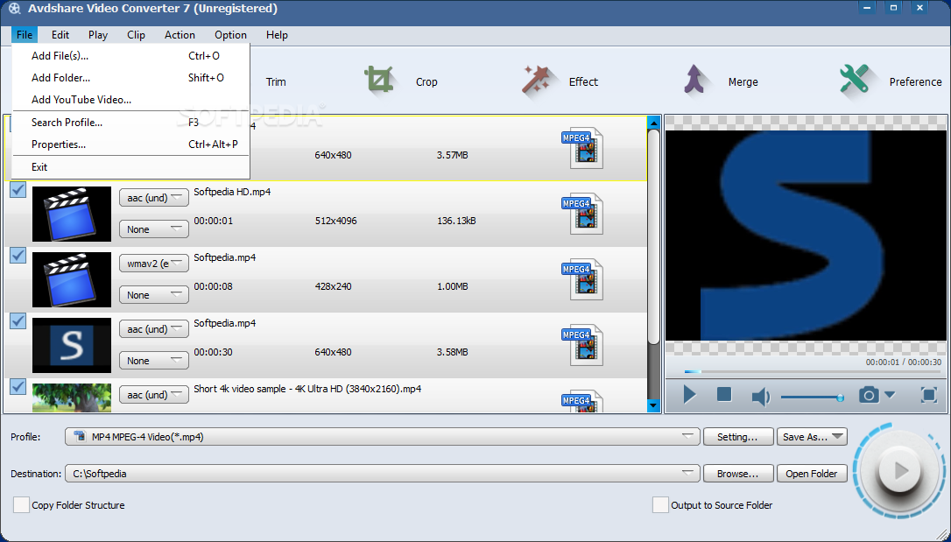This screenshot has height=542, width=951.
Task: Click MPEG4 icon of Short 4k video sample row
Action: pyautogui.click(x=582, y=401)
